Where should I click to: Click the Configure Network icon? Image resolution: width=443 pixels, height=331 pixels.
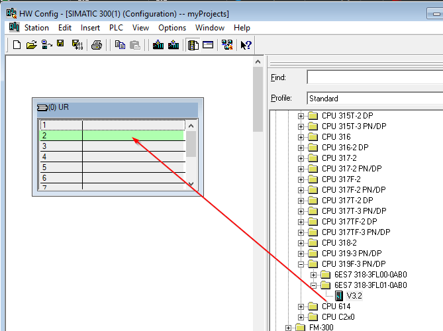tap(227, 44)
